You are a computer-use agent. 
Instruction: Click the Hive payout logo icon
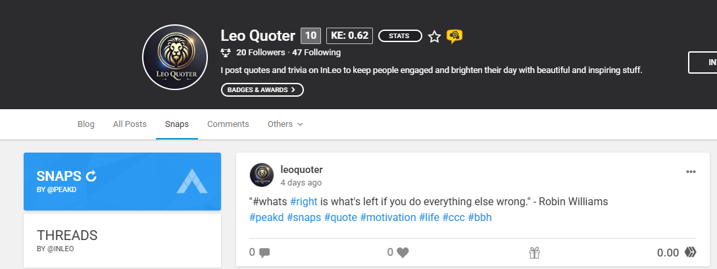[x=690, y=252]
